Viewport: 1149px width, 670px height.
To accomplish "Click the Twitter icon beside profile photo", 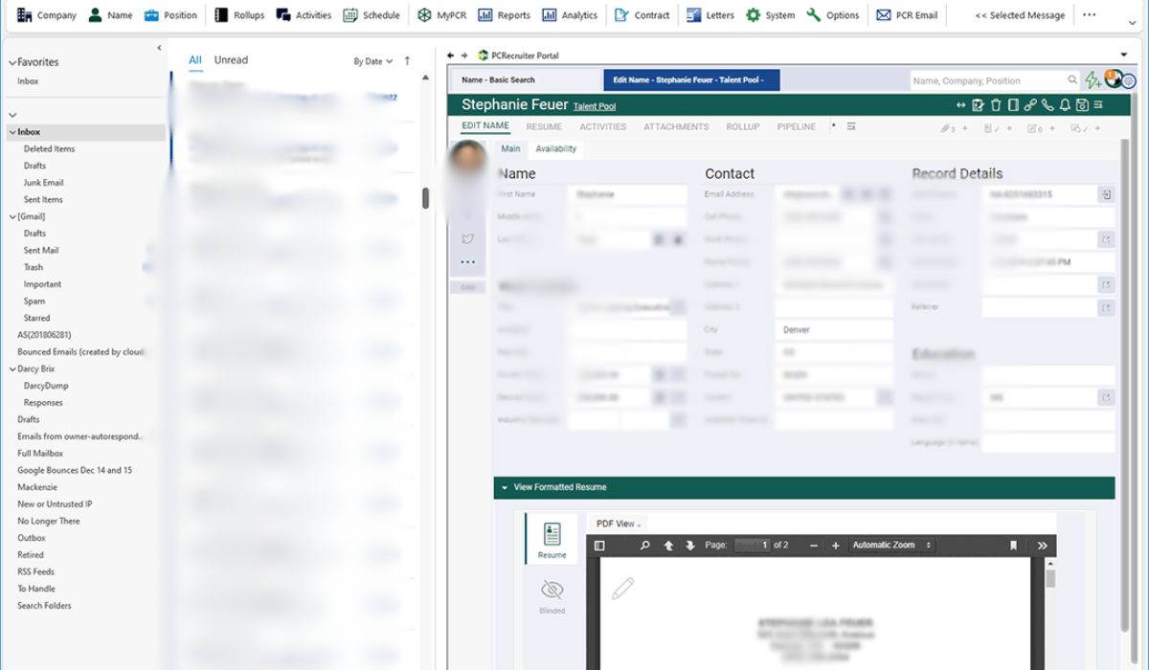I will [467, 239].
